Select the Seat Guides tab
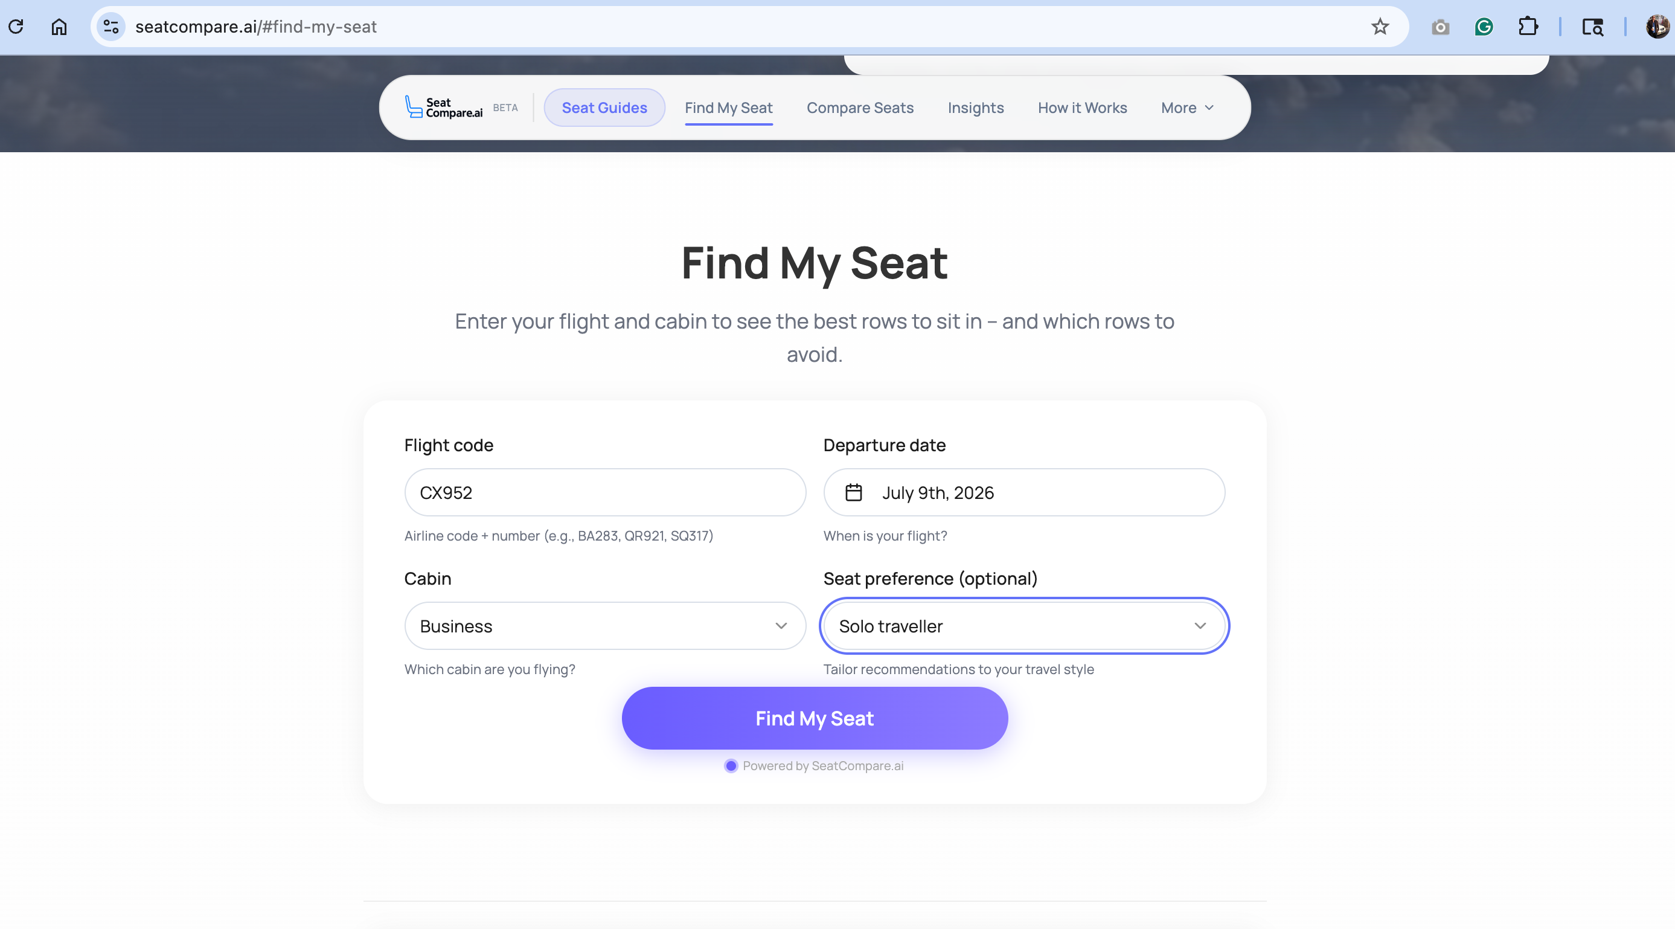Image resolution: width=1675 pixels, height=929 pixels. coord(604,108)
